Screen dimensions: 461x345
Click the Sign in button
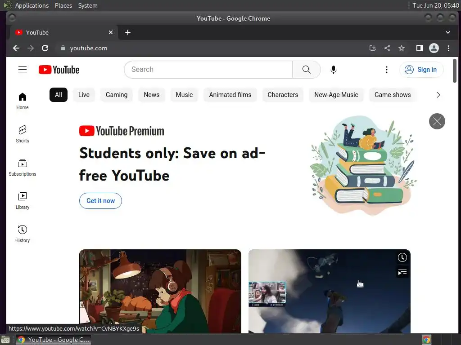tap(421, 70)
